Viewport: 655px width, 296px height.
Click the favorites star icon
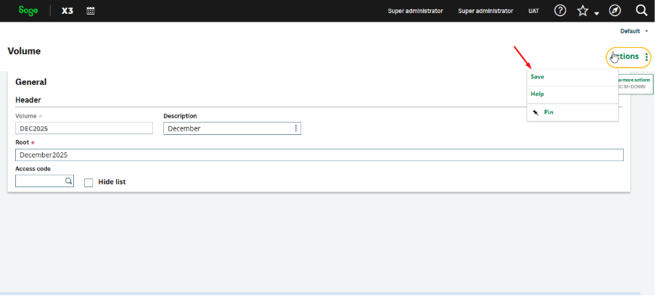582,11
